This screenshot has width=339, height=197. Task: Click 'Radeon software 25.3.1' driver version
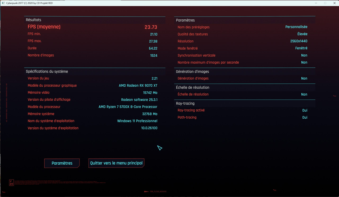pos(139,100)
